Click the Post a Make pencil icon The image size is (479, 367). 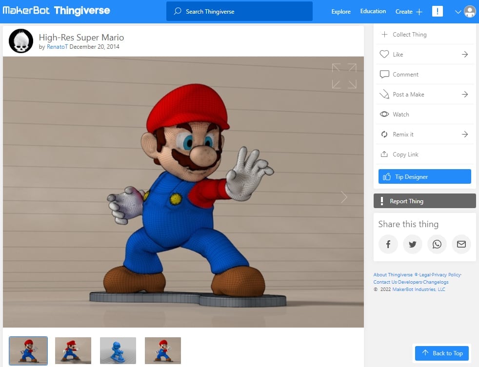point(384,95)
